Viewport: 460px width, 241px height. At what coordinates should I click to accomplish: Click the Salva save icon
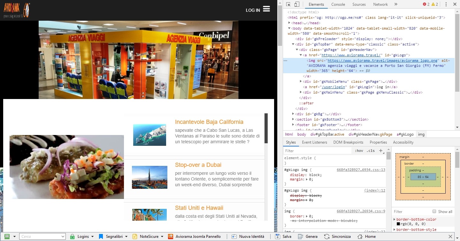[x=278, y=237]
